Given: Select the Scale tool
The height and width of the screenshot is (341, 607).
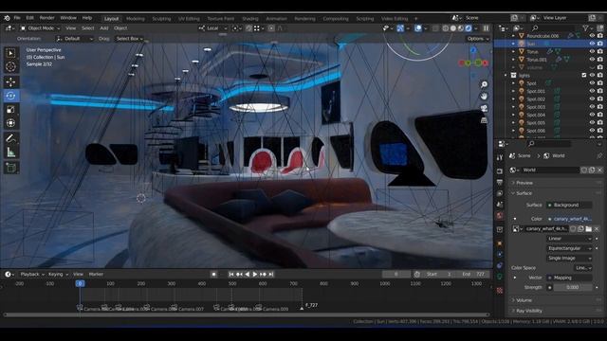Looking at the screenshot, I should [10, 110].
